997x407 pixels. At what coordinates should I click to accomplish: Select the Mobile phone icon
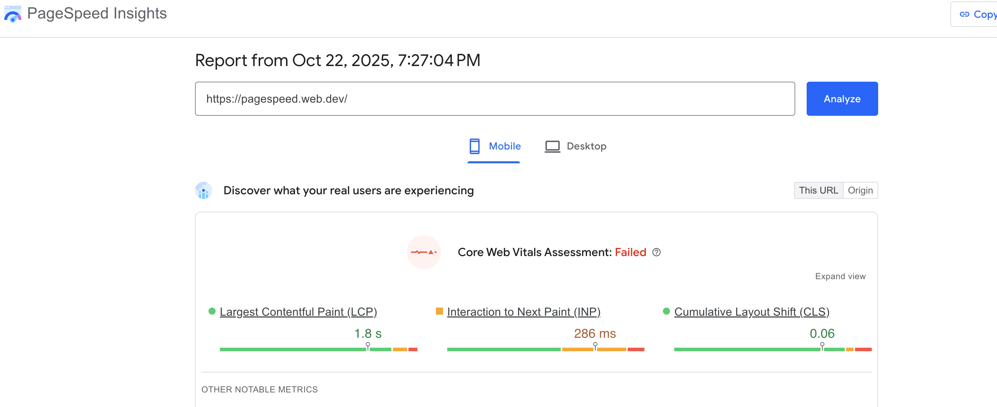click(474, 146)
